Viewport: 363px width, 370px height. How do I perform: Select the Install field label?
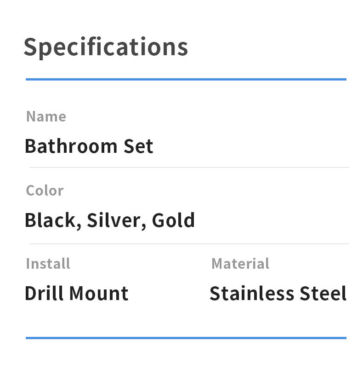click(48, 264)
